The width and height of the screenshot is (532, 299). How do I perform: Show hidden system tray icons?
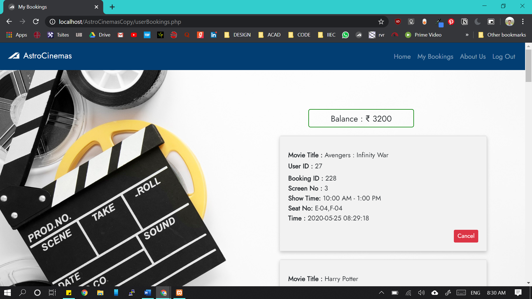tap(382, 293)
